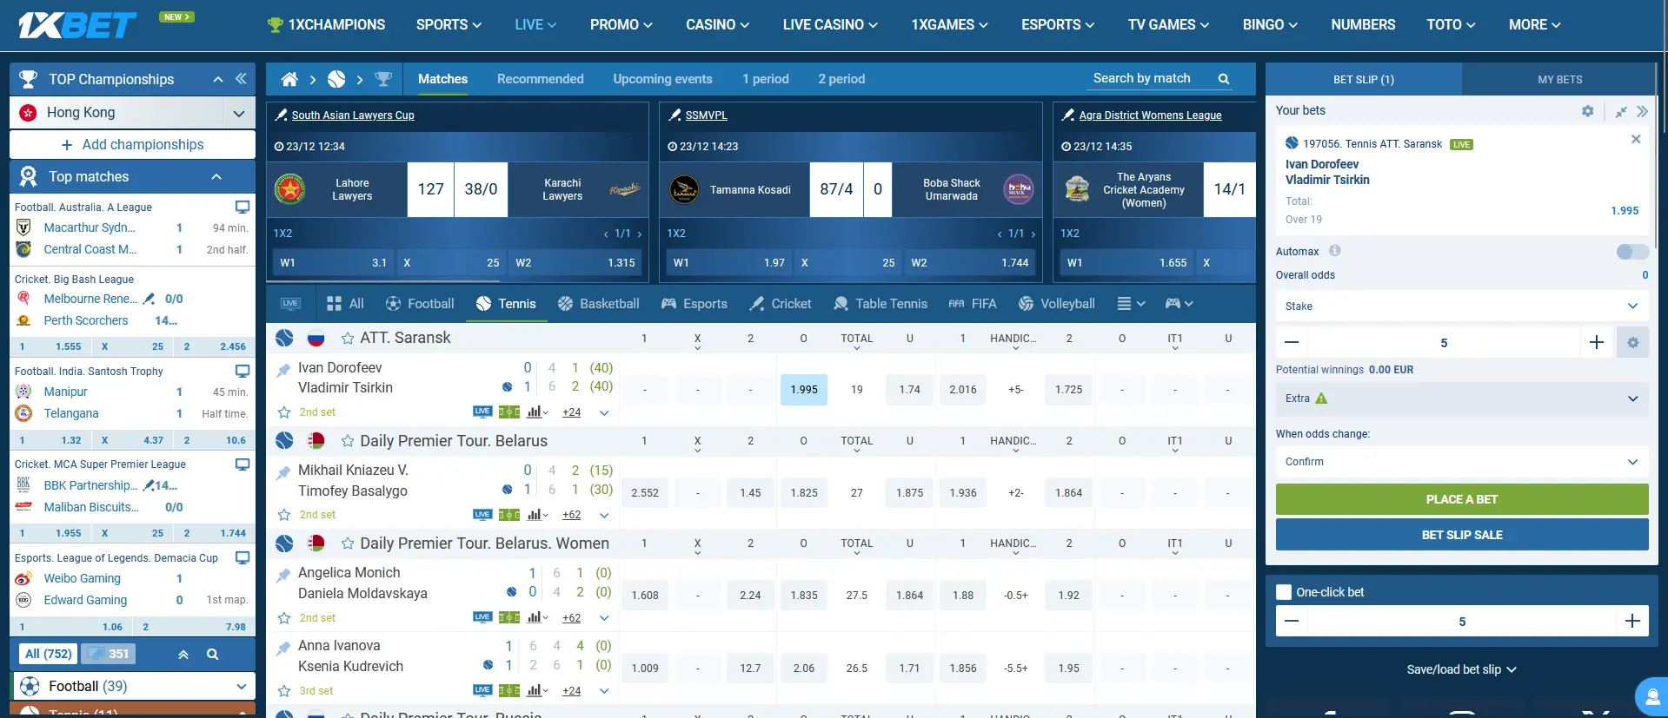Open the Confirm odds change dropdown
1668x718 pixels.
(1461, 462)
